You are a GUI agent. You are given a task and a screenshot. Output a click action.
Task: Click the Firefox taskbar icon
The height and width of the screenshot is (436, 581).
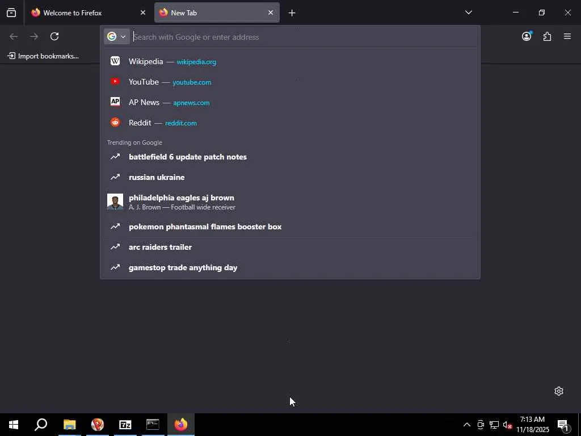[x=181, y=425]
